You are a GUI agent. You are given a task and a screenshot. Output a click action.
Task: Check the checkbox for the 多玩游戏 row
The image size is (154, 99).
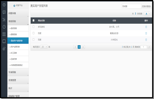pyautogui.click(x=33, y=27)
